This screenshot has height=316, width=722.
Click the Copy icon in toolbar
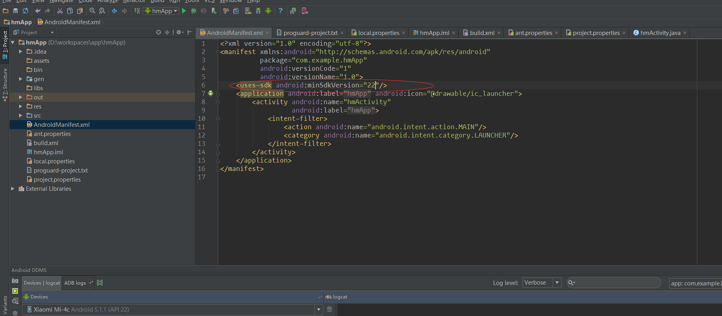pos(70,11)
